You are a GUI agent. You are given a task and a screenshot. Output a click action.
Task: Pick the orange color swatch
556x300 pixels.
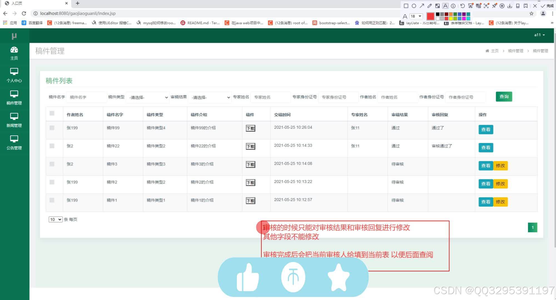[x=451, y=14]
